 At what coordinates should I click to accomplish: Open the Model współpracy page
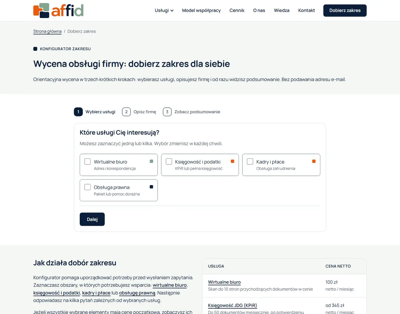click(201, 11)
